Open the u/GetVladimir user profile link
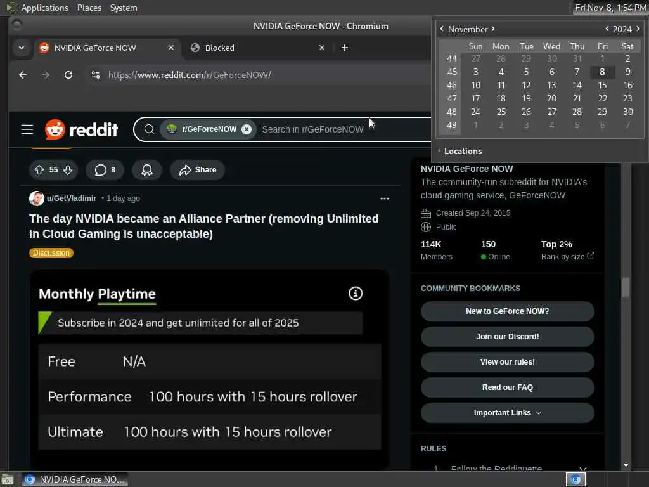The image size is (649, 487). [x=72, y=198]
